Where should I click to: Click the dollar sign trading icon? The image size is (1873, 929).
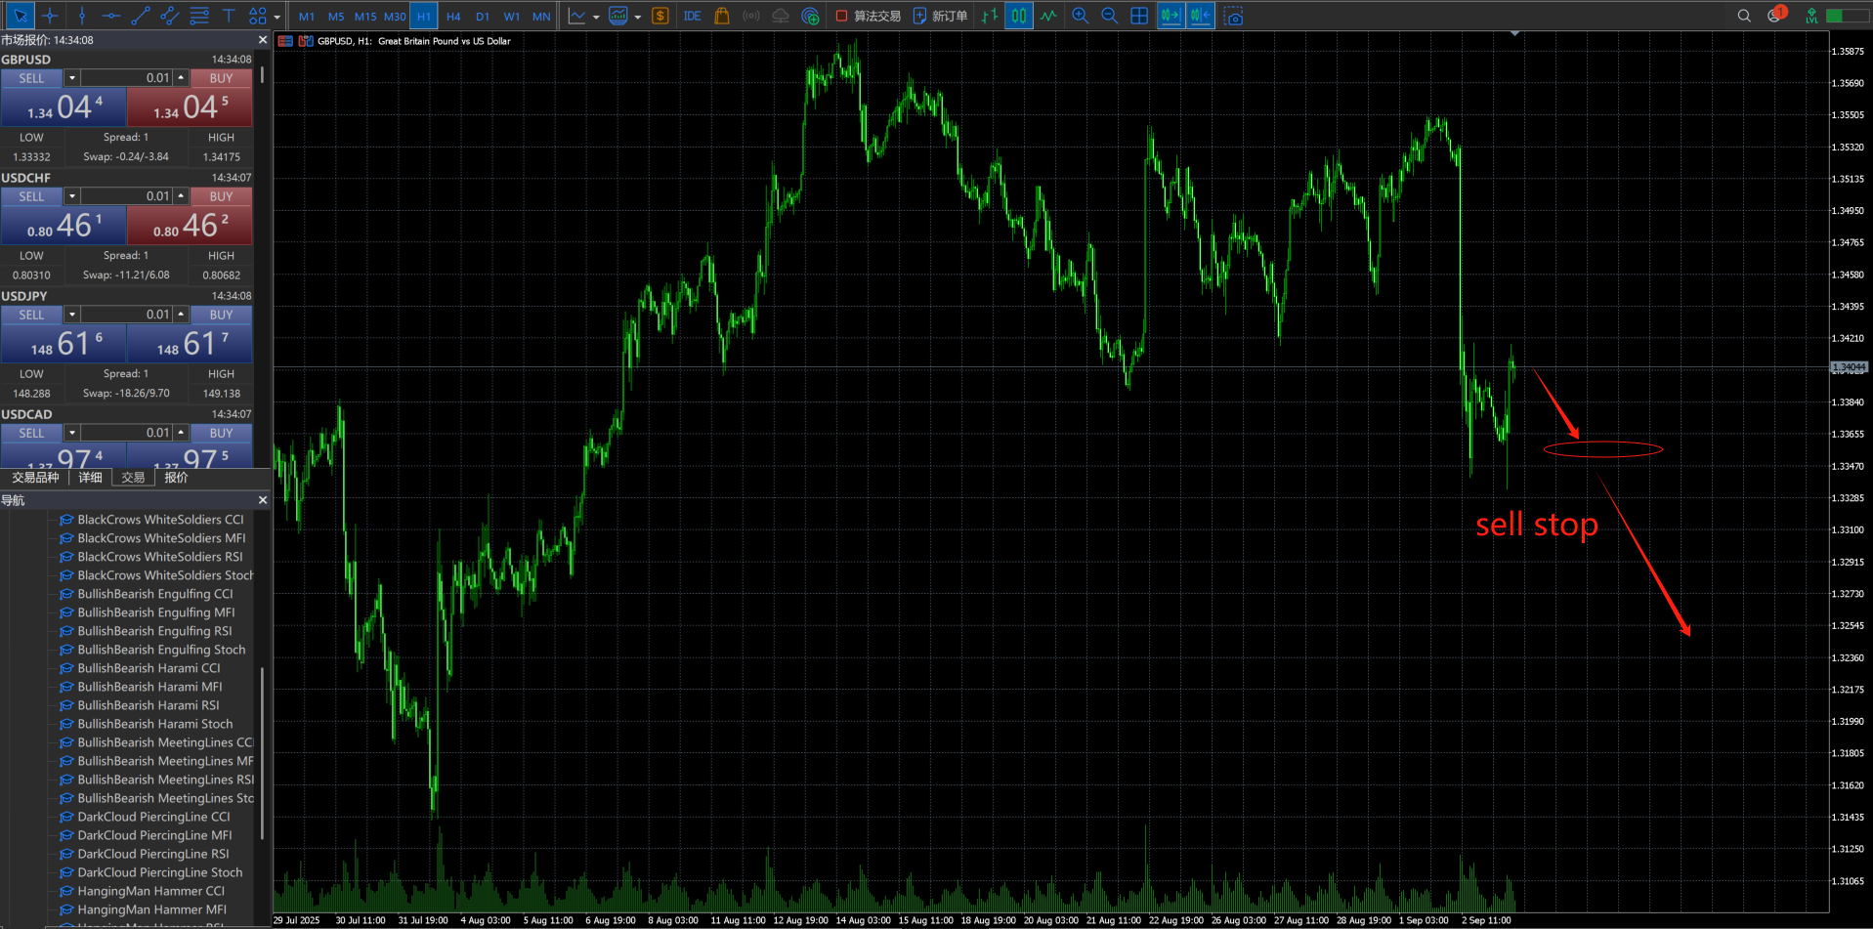point(660,16)
